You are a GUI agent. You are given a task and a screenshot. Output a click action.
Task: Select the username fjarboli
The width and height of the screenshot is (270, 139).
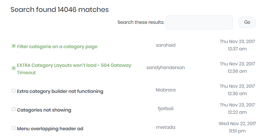point(166,109)
